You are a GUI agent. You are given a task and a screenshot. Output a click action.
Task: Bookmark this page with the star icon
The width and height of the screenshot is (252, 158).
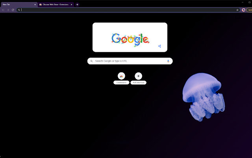tap(237, 10)
